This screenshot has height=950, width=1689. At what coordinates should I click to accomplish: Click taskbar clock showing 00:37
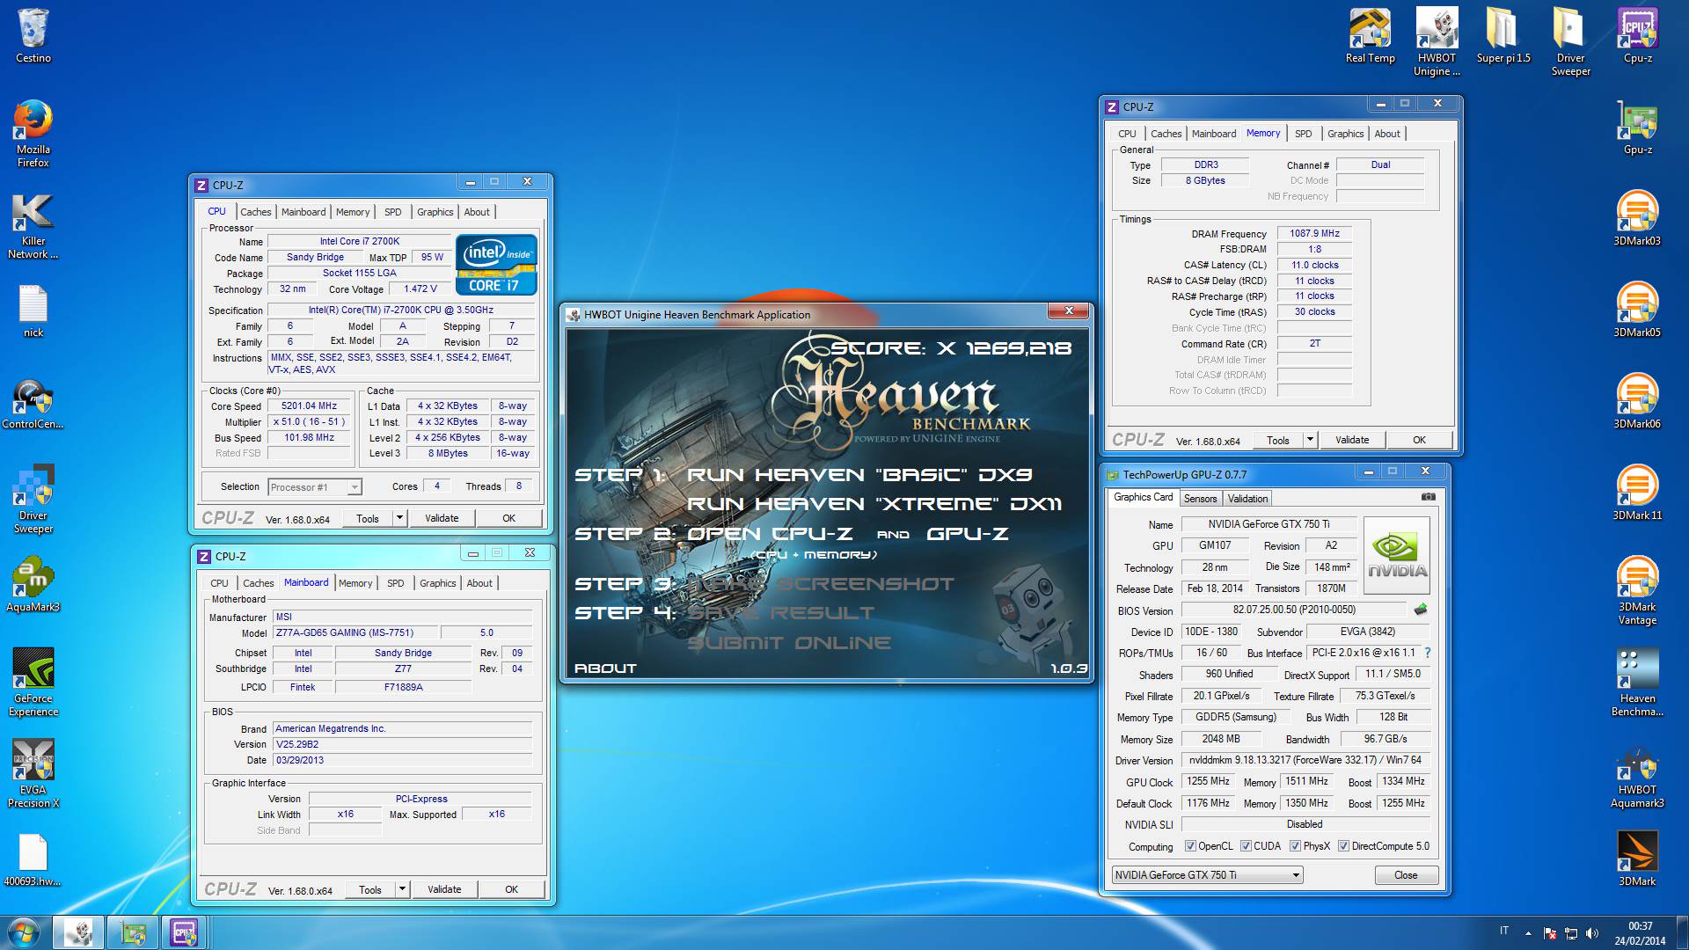pyautogui.click(x=1640, y=933)
